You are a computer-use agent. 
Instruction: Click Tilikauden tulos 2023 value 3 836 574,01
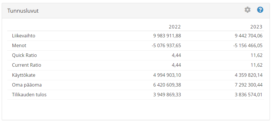248,95
